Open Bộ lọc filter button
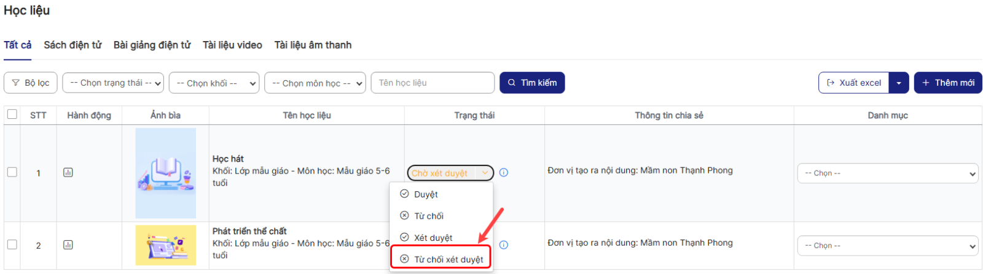The width and height of the screenshot is (983, 274). (31, 83)
